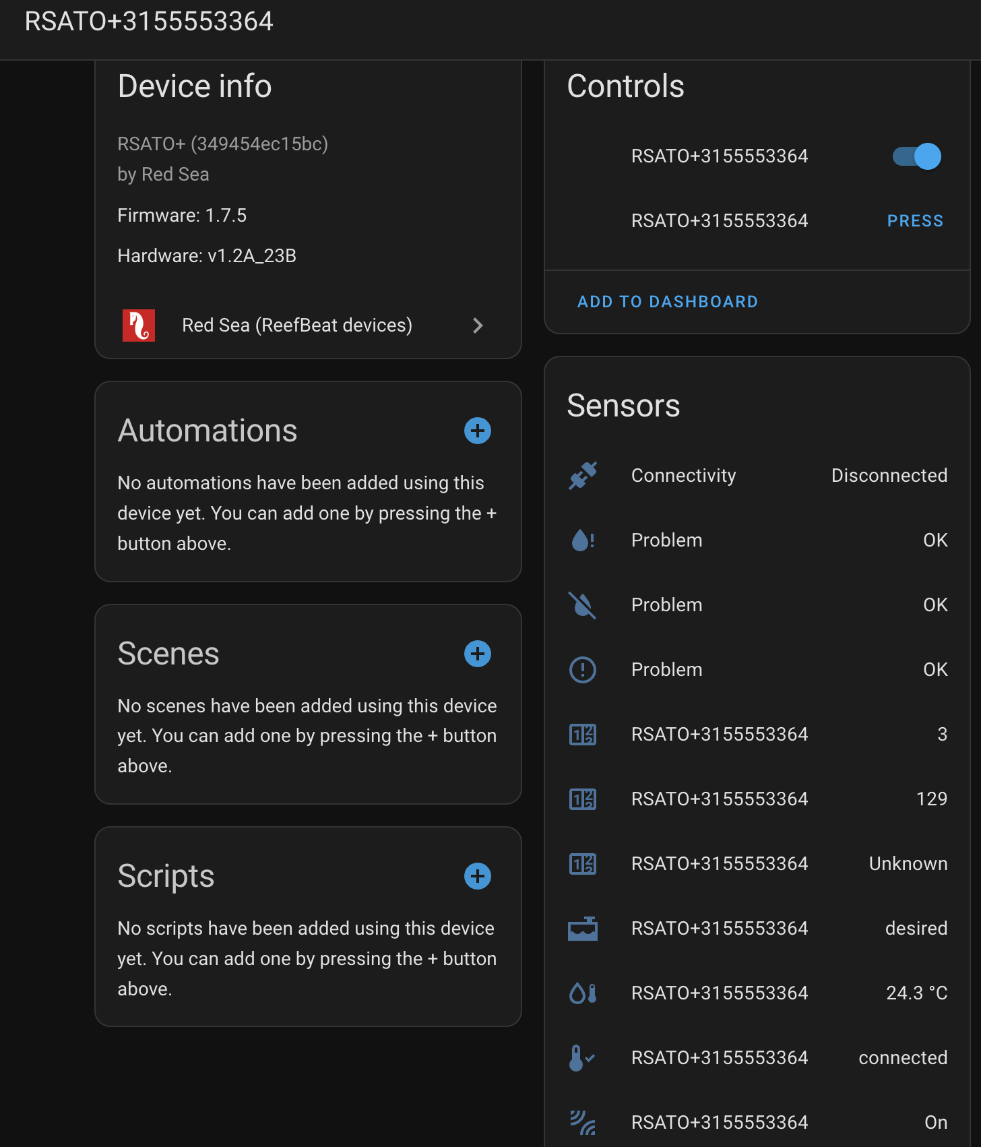This screenshot has height=1147, width=981.
Task: Click the water tank level icon
Action: click(x=583, y=929)
